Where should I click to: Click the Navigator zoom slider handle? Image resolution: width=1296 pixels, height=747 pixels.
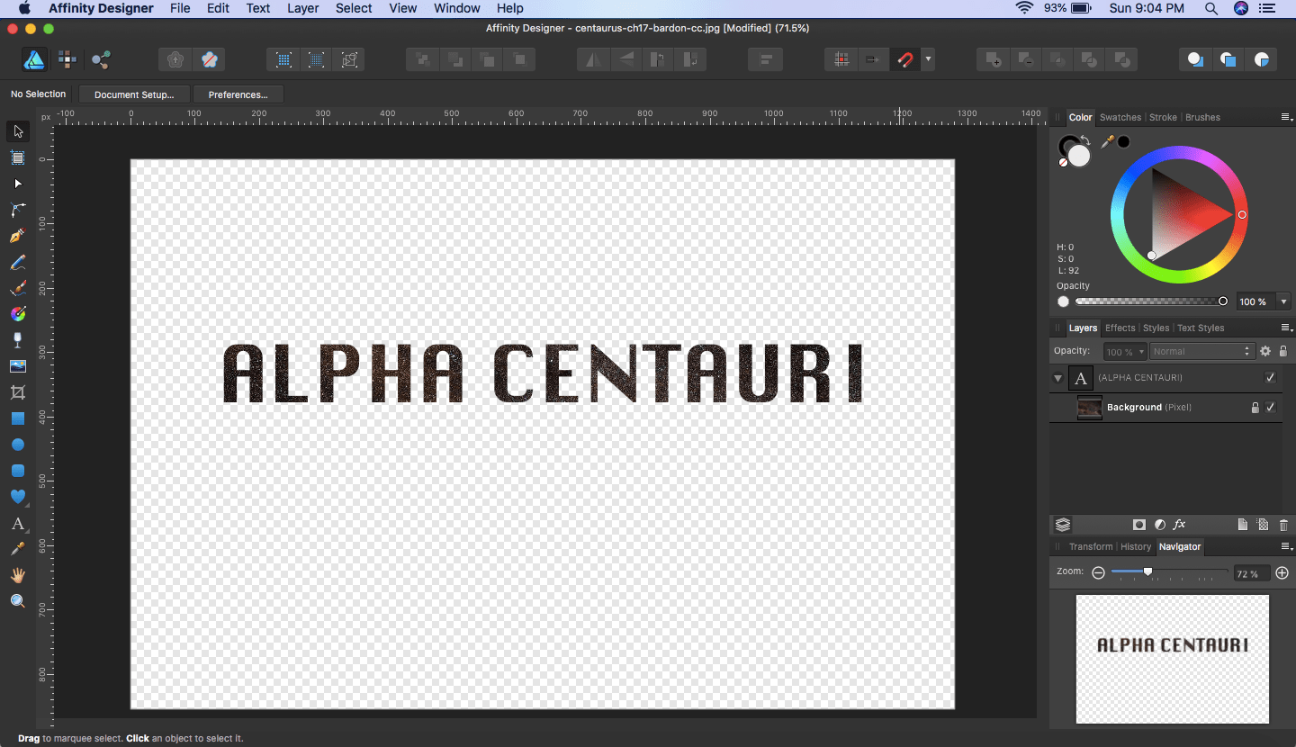click(1147, 571)
